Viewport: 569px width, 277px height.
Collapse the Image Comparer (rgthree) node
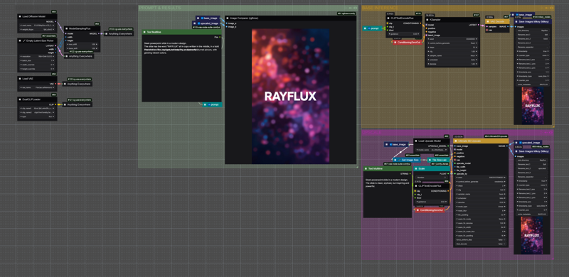[227, 18]
